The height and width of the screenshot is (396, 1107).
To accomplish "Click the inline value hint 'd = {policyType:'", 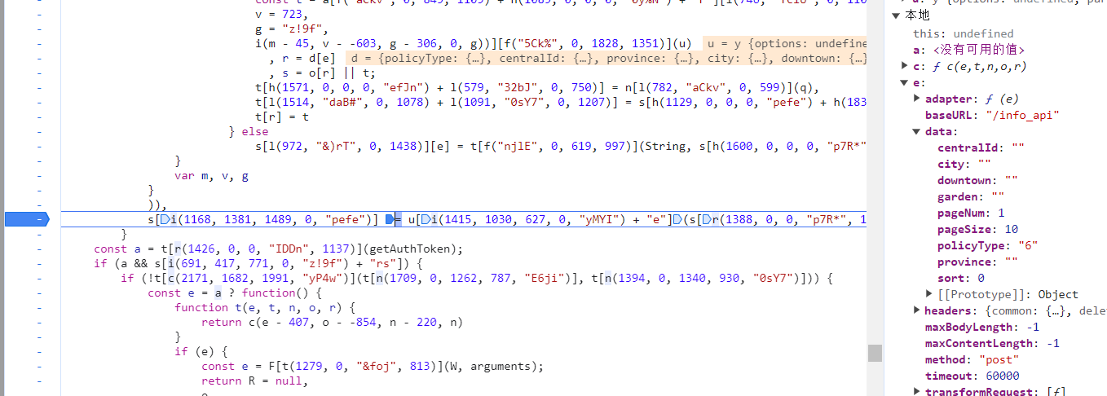I will pyautogui.click(x=606, y=58).
